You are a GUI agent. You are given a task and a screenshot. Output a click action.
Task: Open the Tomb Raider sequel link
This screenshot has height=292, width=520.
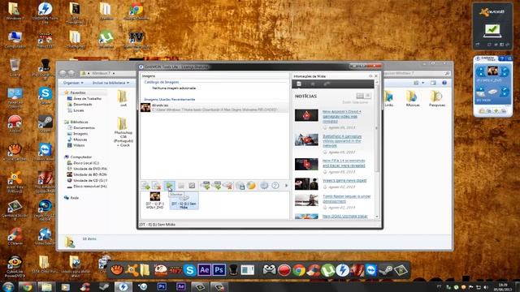[x=347, y=199]
